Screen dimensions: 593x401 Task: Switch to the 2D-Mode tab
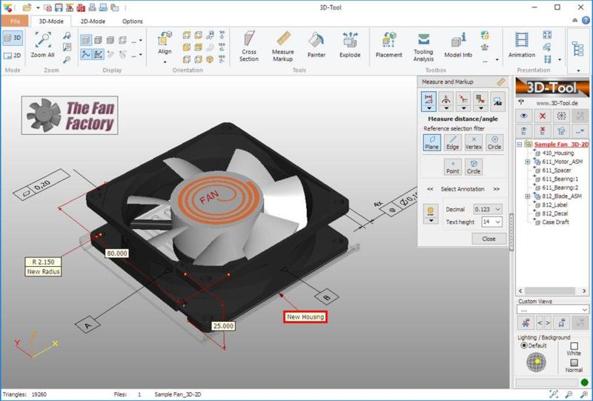93,21
